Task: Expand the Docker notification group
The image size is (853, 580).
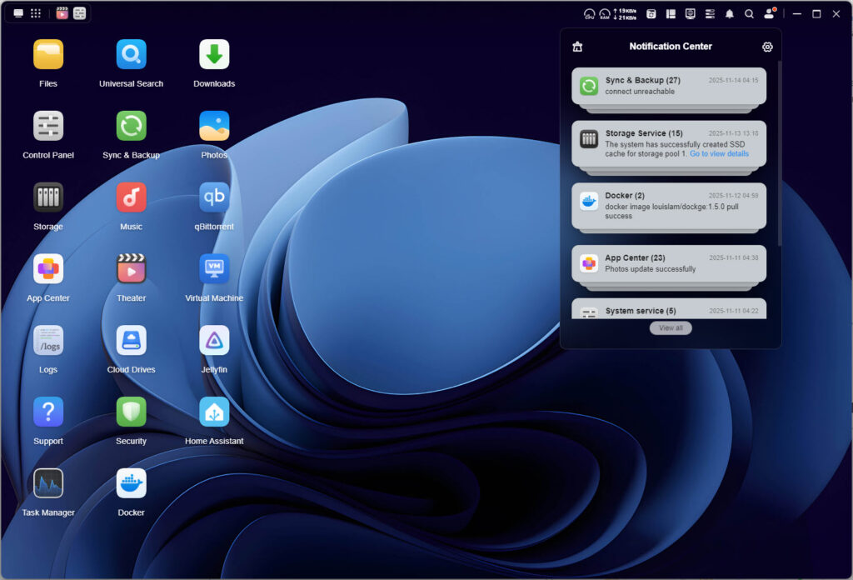Action: (669, 206)
